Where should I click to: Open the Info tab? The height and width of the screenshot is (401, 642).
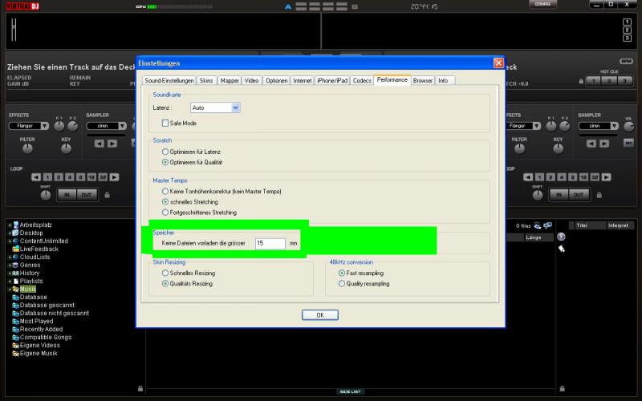click(444, 81)
